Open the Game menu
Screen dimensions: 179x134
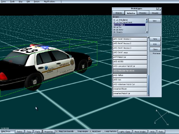pyautogui.click(x=3, y=1)
